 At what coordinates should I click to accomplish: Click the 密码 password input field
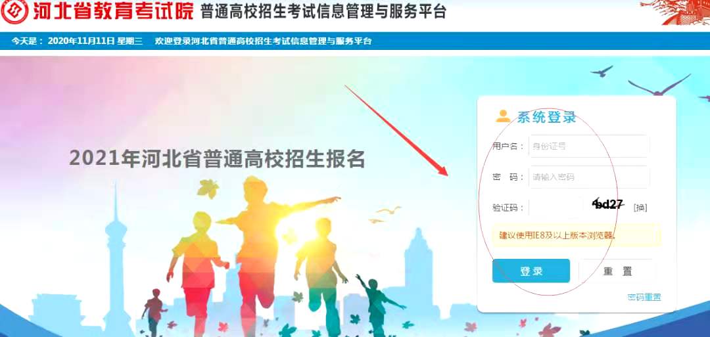coord(588,177)
